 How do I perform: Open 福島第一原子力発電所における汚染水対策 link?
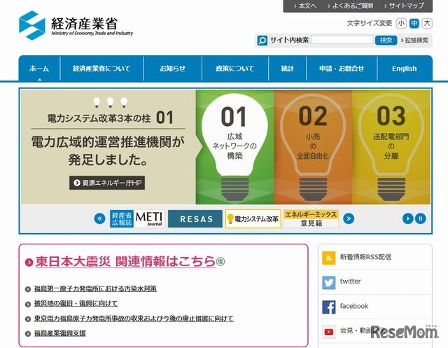[x=95, y=288]
